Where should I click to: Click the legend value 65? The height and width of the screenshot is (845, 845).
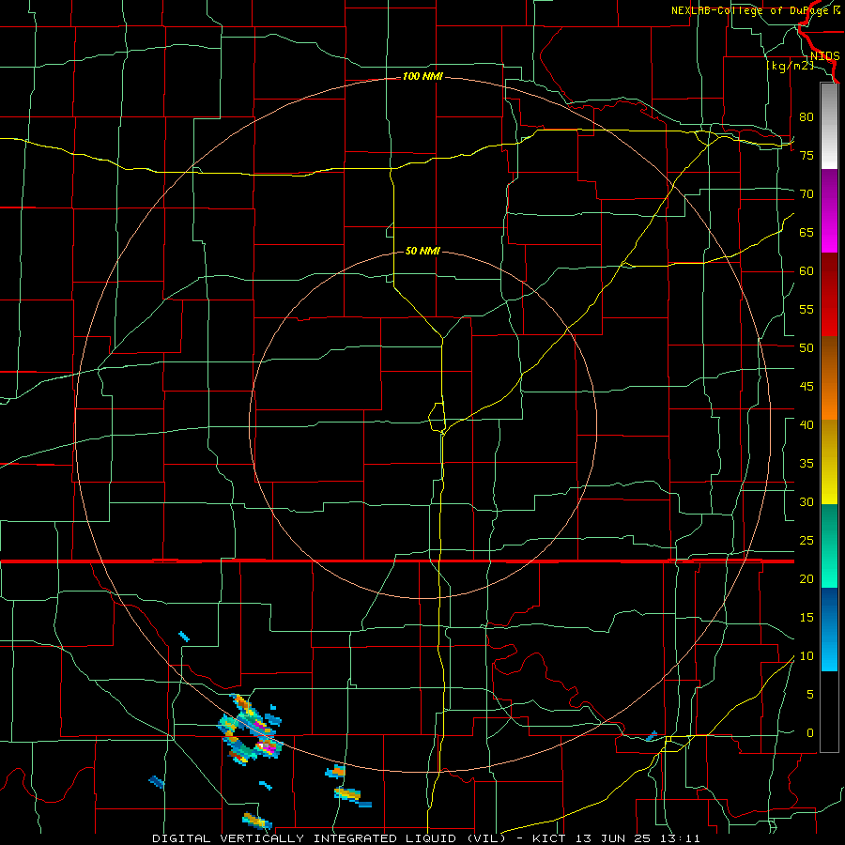[807, 232]
